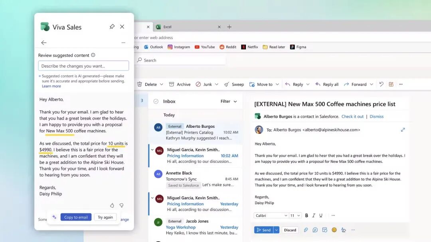Pop out the reply with expand icon

[x=403, y=130]
